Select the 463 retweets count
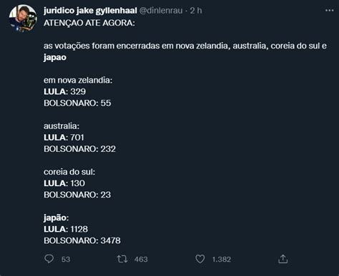 (141, 259)
